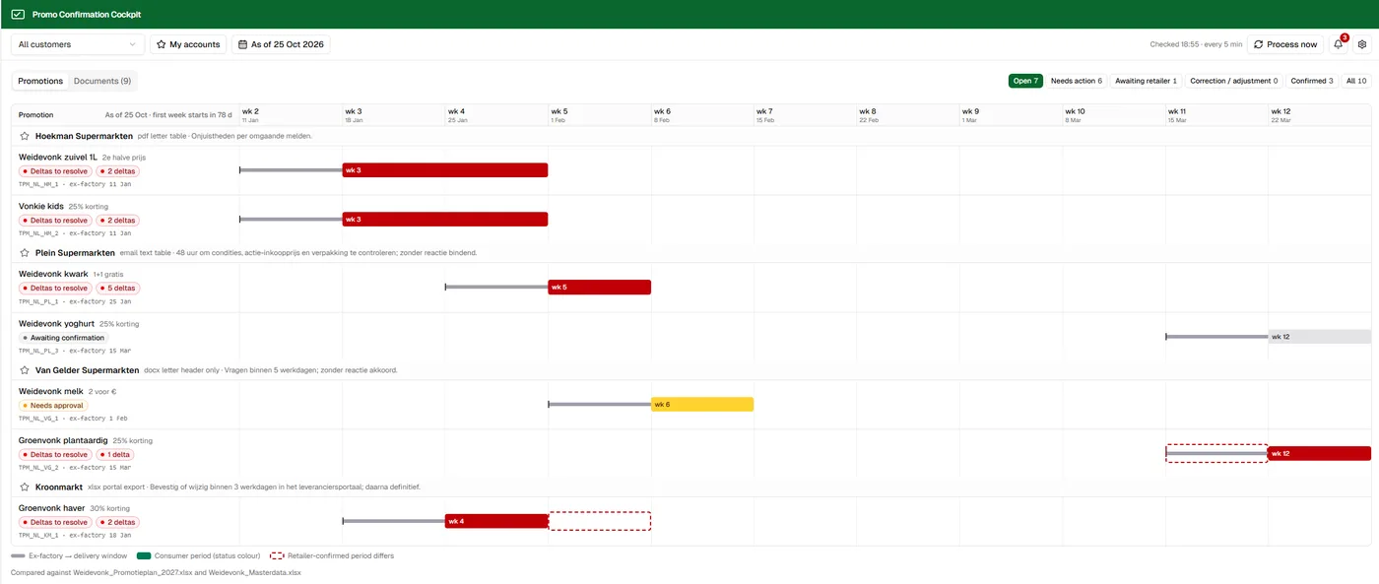This screenshot has height=584, width=1379.
Task: Click the delivery window line for Weidevonk melk
Action: coord(600,404)
